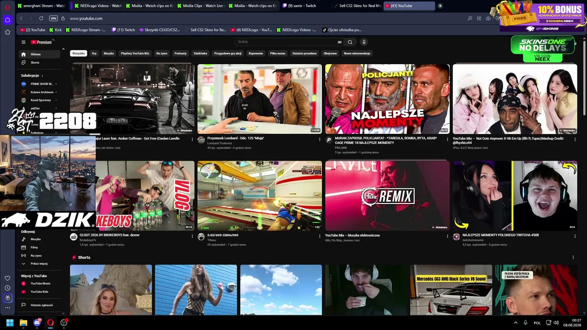Click the snapshot camera icon in address bar
This screenshot has height=330, width=587.
click(488, 18)
